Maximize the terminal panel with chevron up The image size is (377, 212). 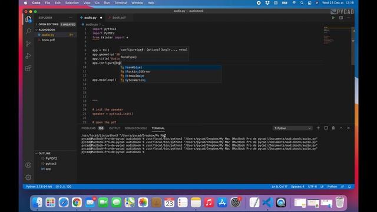tap(341, 128)
